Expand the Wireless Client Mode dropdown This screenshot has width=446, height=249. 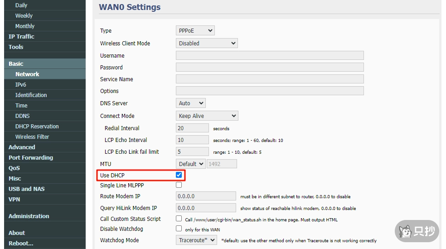pyautogui.click(x=206, y=43)
